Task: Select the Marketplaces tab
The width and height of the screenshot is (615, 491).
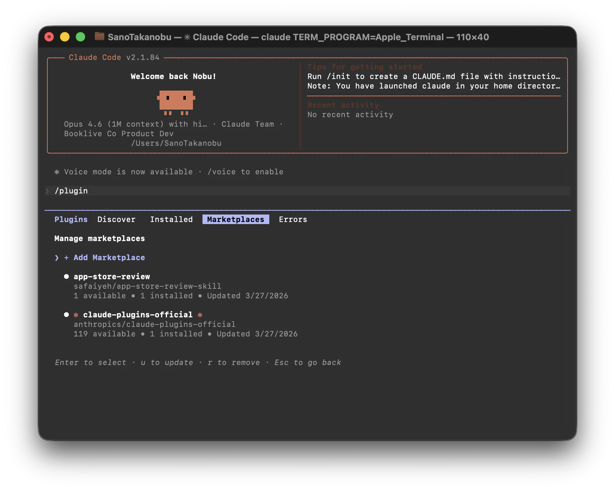Action: click(x=236, y=219)
